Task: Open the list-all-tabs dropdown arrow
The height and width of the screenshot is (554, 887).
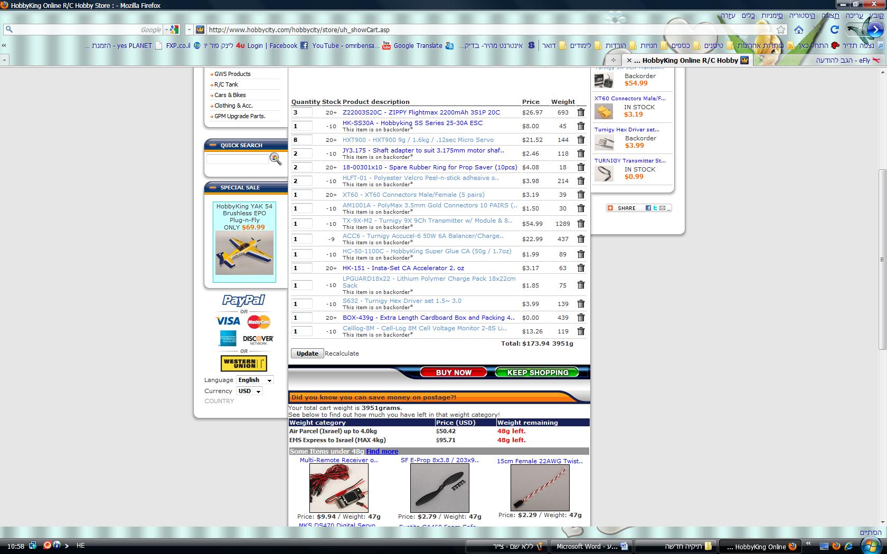Action: click(x=4, y=60)
